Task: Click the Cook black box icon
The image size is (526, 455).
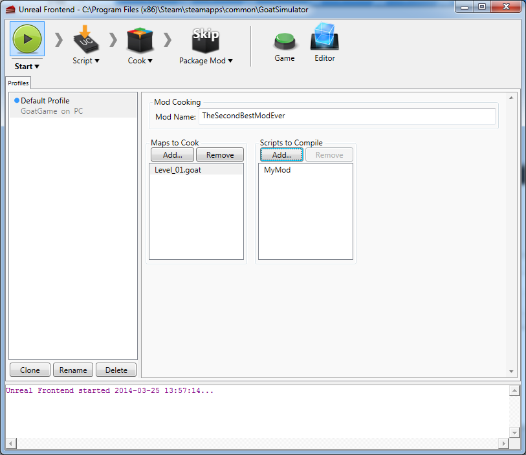Action: [x=140, y=40]
